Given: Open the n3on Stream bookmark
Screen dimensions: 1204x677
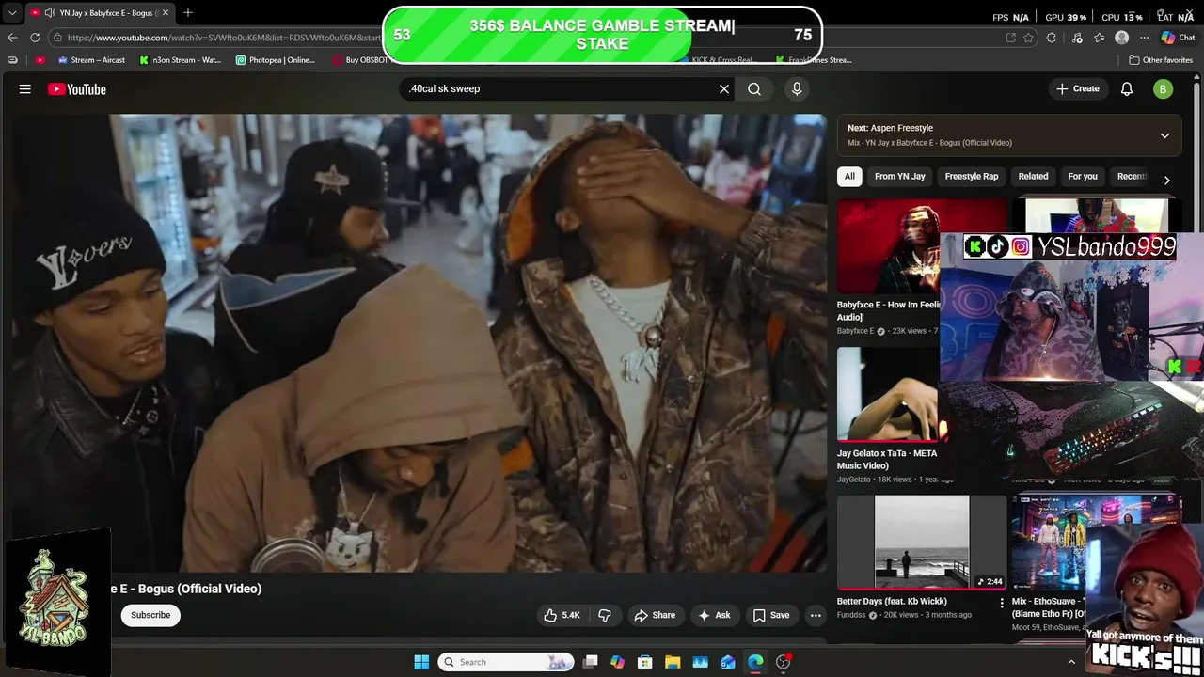Looking at the screenshot, I should (180, 60).
